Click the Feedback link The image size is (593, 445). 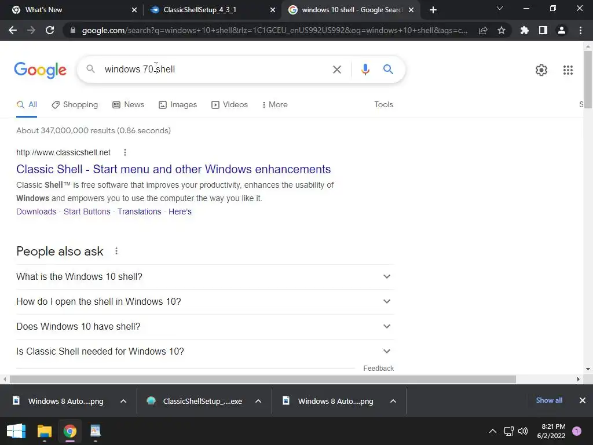pyautogui.click(x=378, y=368)
